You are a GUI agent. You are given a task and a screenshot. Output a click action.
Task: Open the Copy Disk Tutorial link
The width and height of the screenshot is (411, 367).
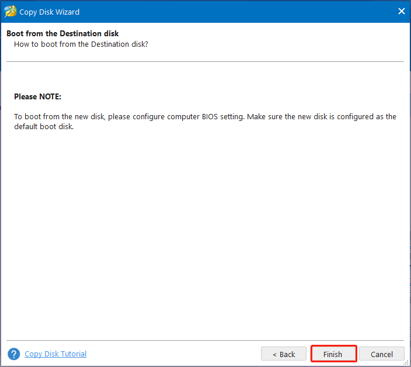coord(55,354)
